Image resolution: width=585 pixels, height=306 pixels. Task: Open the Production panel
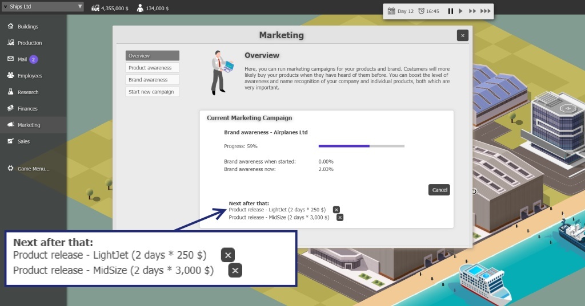29,43
